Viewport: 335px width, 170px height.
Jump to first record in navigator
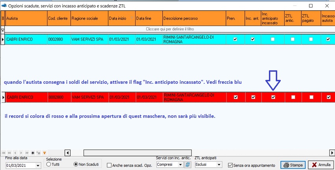(4, 153)
